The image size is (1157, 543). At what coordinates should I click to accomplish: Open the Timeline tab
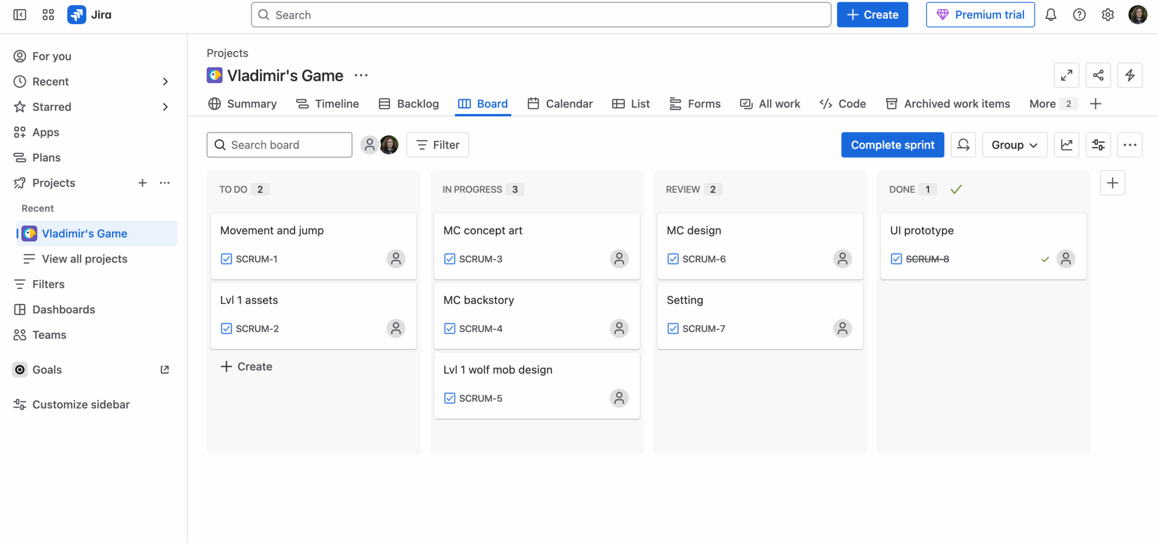(x=327, y=104)
